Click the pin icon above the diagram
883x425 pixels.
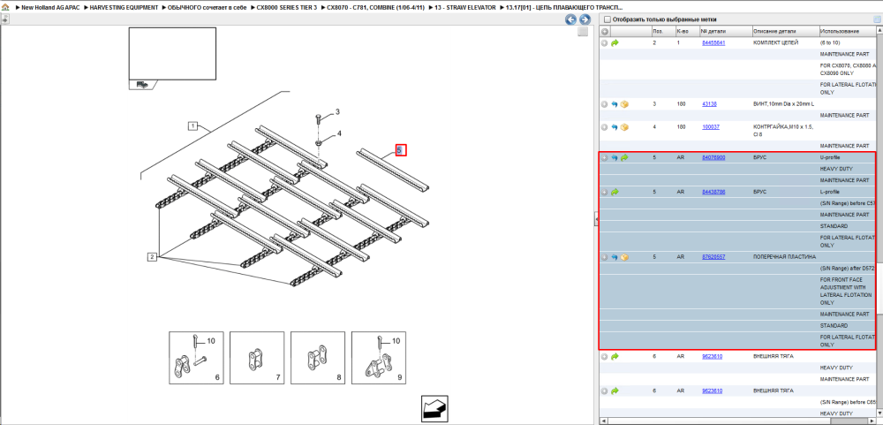[x=4, y=19]
